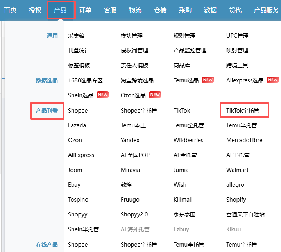The height and width of the screenshot is (252, 281).
Task: Open the UPC管理 page
Action: point(237,36)
